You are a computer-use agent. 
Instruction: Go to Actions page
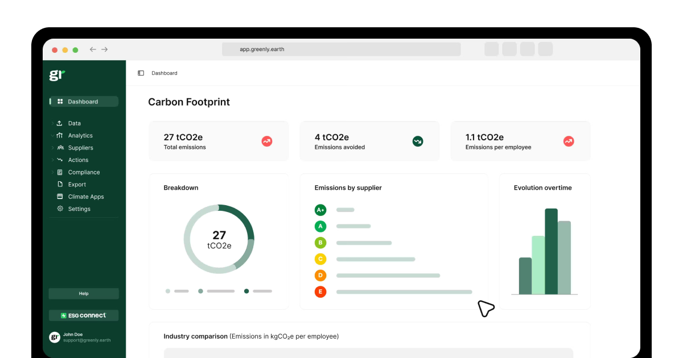click(79, 160)
